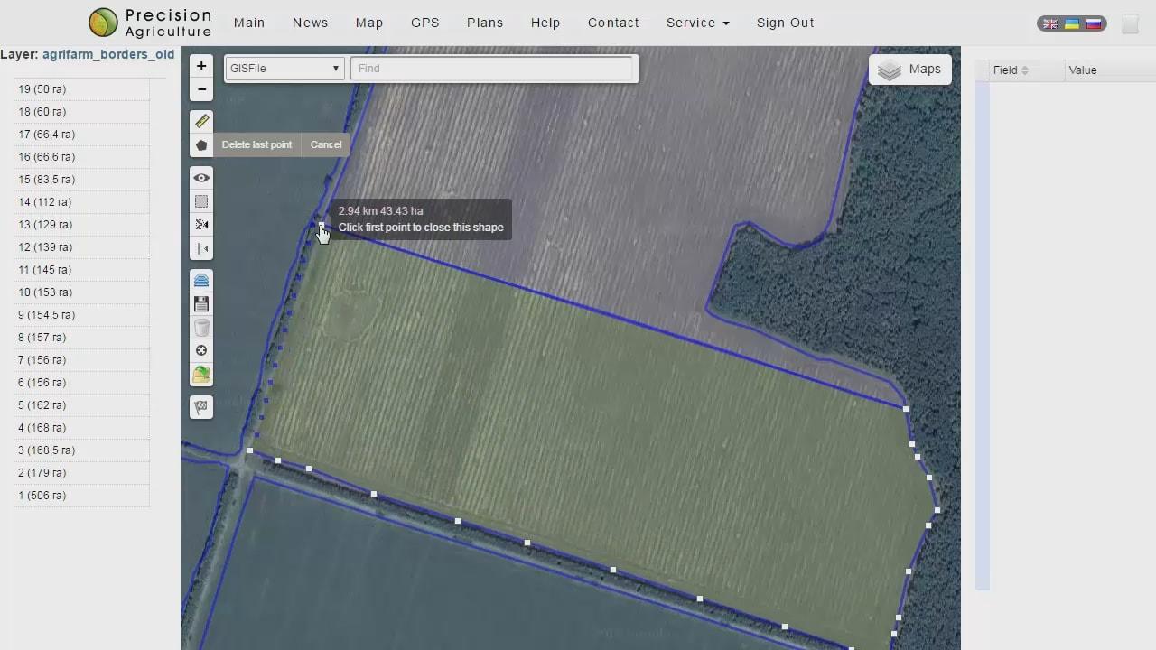Cancel the current shape drawing
This screenshot has height=650, width=1156.
coord(326,145)
